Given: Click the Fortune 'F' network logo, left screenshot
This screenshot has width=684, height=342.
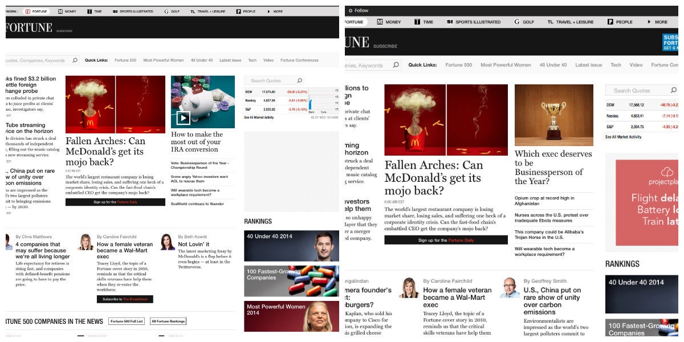Looking at the screenshot, I should coord(28,11).
